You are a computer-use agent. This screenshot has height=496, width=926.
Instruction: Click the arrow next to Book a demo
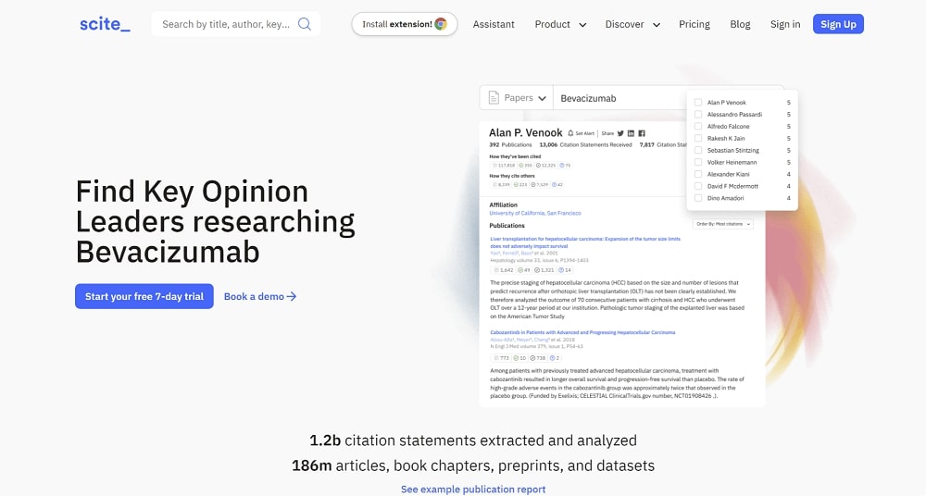point(291,296)
